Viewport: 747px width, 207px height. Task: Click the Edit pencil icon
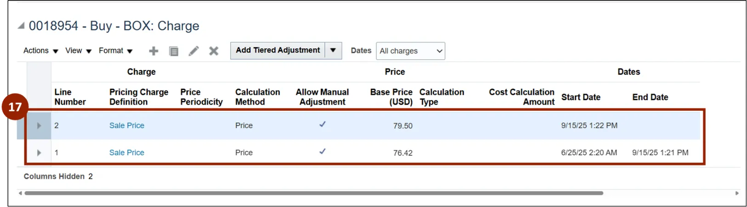194,51
